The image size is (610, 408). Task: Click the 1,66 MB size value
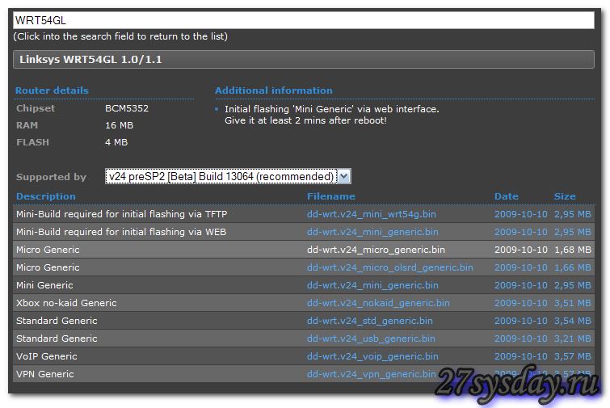click(x=573, y=267)
